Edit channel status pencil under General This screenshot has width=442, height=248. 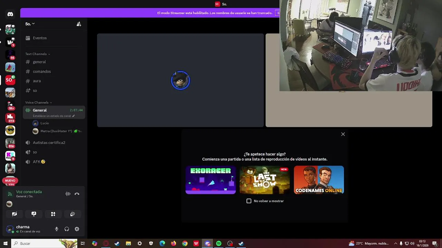(73, 116)
